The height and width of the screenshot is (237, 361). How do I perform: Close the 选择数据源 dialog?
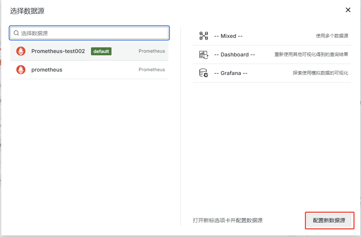pos(348,10)
